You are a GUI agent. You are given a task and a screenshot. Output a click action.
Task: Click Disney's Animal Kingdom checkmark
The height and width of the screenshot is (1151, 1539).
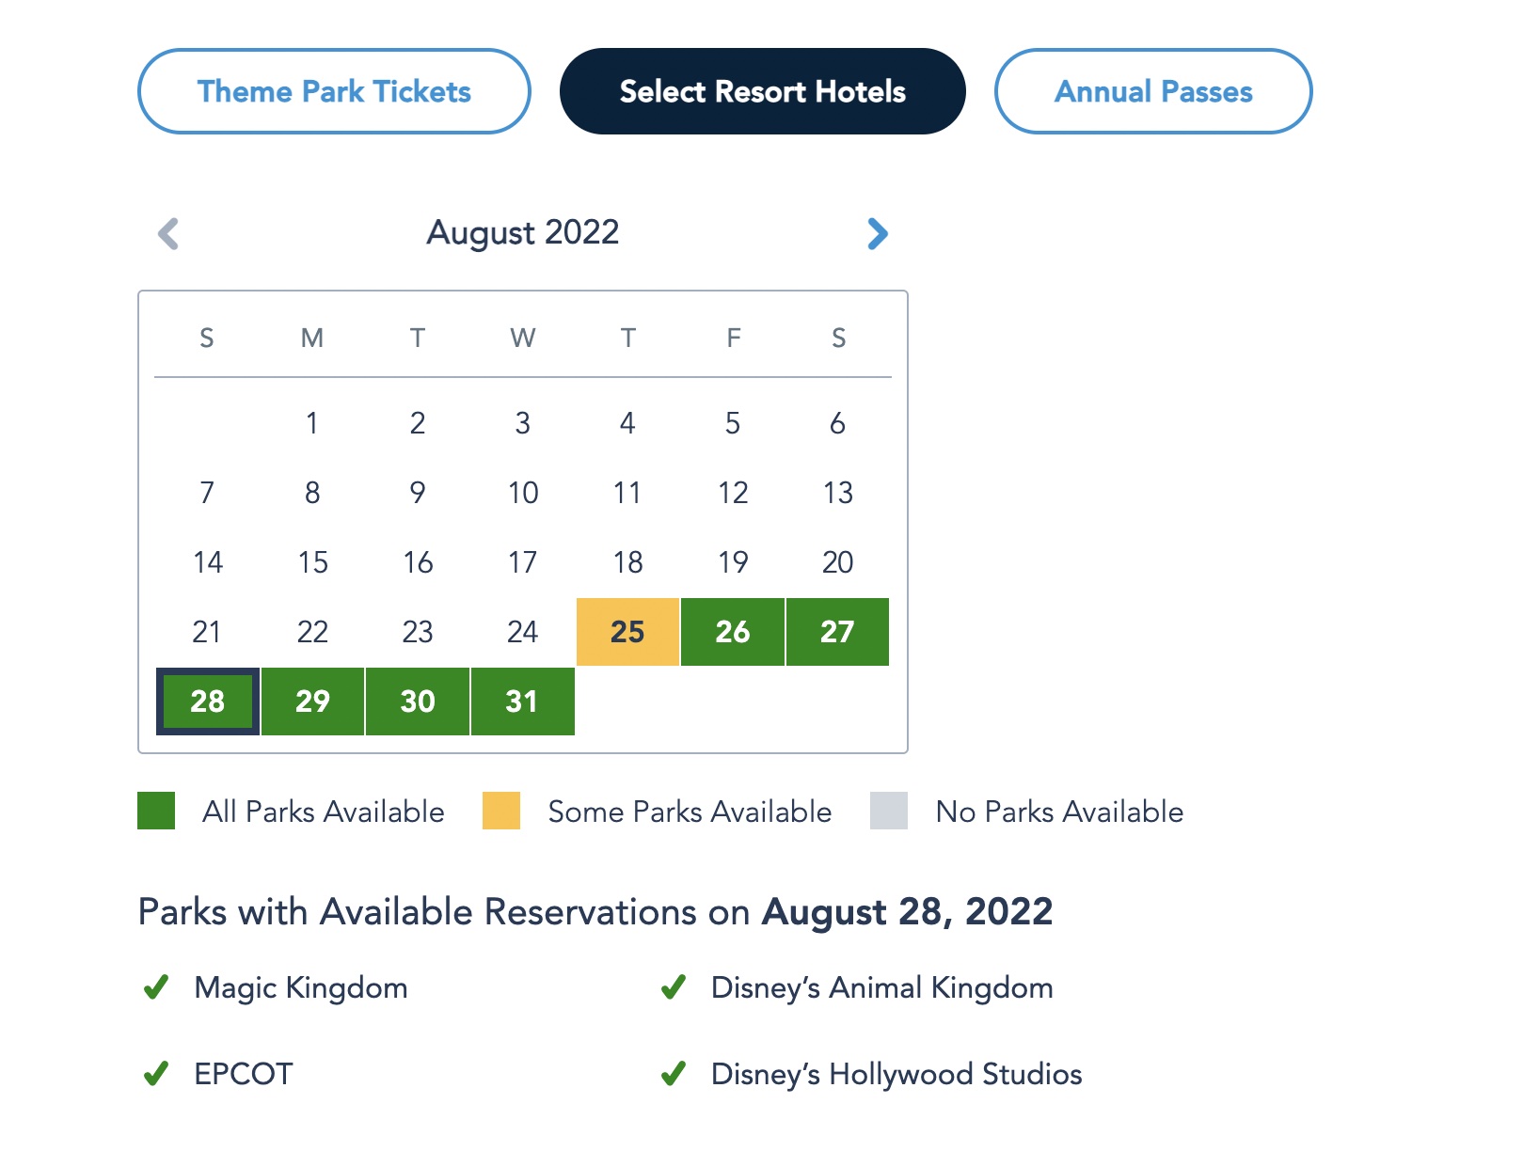674,987
